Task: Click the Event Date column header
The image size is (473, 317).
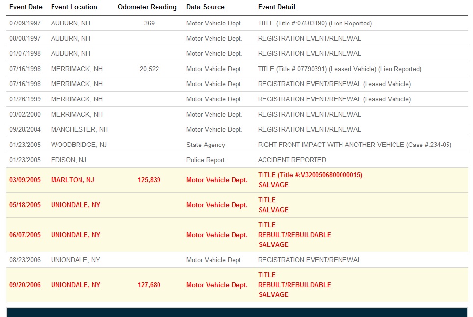Action: (x=26, y=7)
